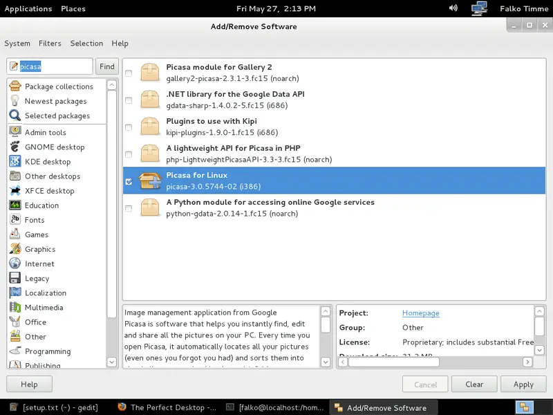The height and width of the screenshot is (415, 553).
Task: Click the picasa search input field
Action: tap(50, 66)
